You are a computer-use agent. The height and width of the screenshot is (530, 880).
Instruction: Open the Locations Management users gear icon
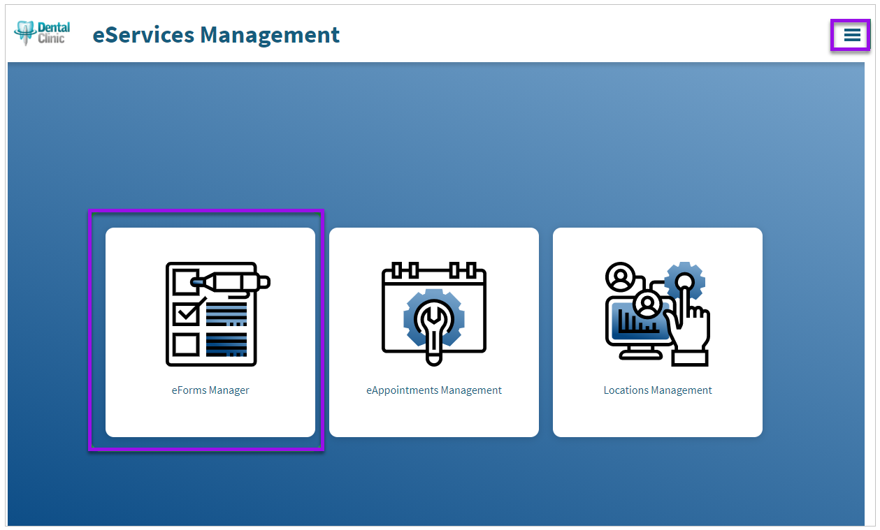pyautogui.click(x=658, y=314)
